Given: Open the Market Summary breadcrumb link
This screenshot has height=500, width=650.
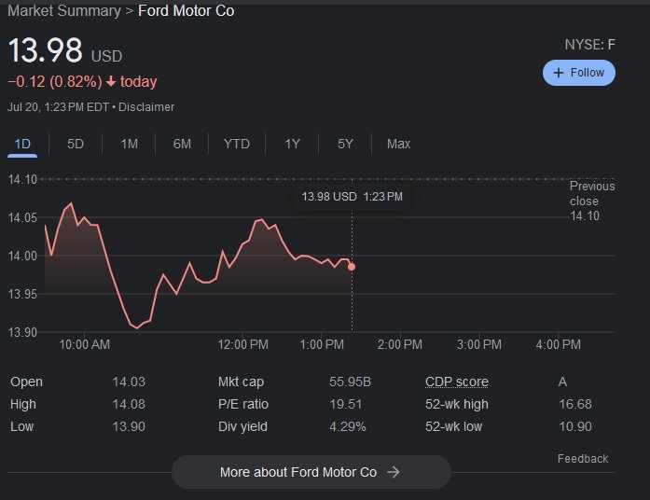Looking at the screenshot, I should click(64, 11).
